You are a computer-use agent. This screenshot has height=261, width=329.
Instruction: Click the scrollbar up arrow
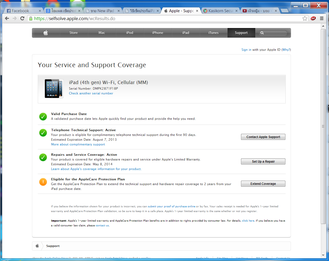[323, 26]
